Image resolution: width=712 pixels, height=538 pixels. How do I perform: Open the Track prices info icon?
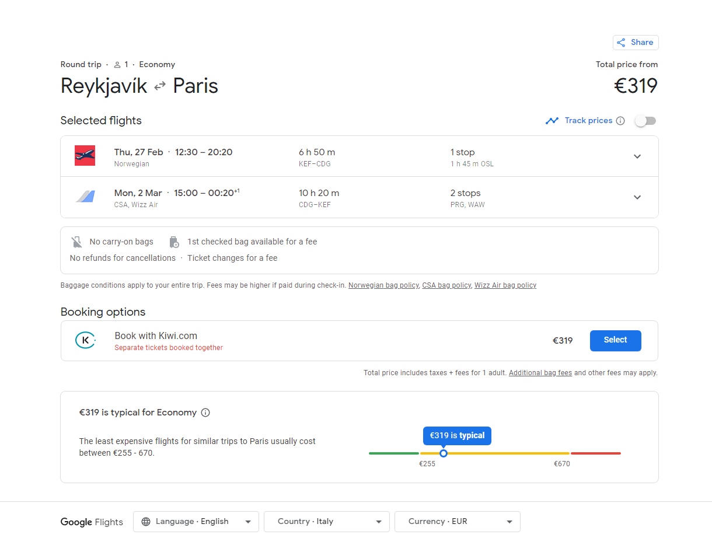(620, 121)
